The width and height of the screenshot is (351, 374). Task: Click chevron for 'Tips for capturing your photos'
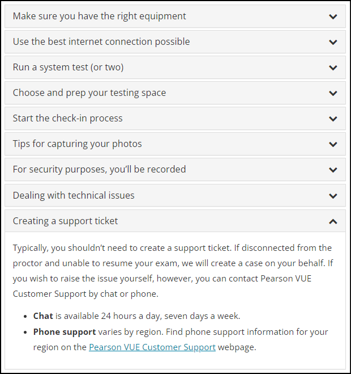(333, 144)
